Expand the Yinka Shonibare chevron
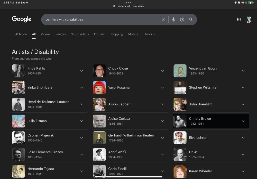Image resolution: width=257 pixels, height=179 pixels. pos(81,87)
